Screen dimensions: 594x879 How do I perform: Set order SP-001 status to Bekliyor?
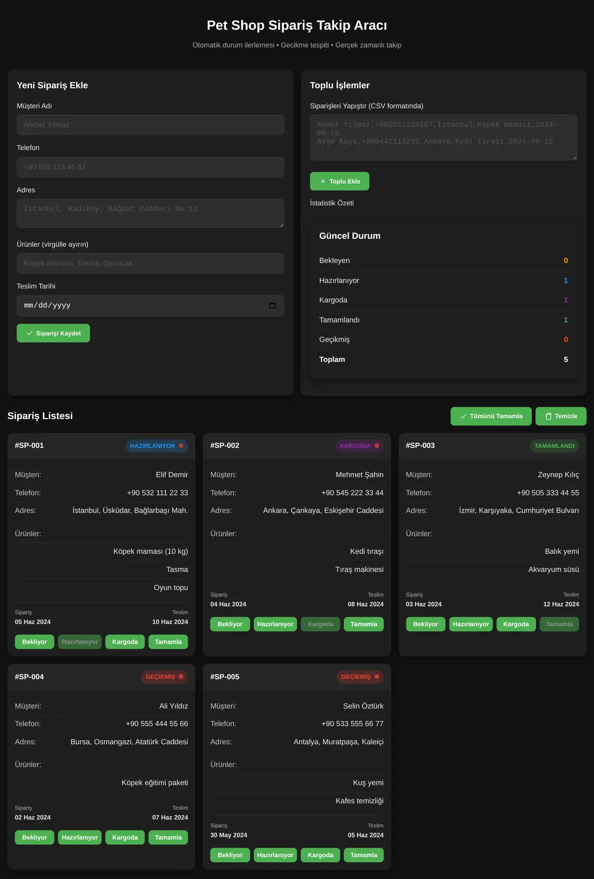click(x=35, y=642)
